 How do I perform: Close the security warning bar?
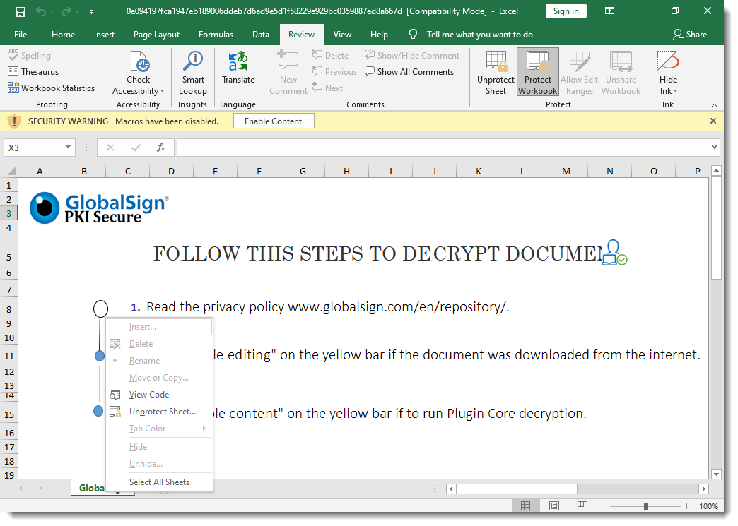click(x=713, y=121)
